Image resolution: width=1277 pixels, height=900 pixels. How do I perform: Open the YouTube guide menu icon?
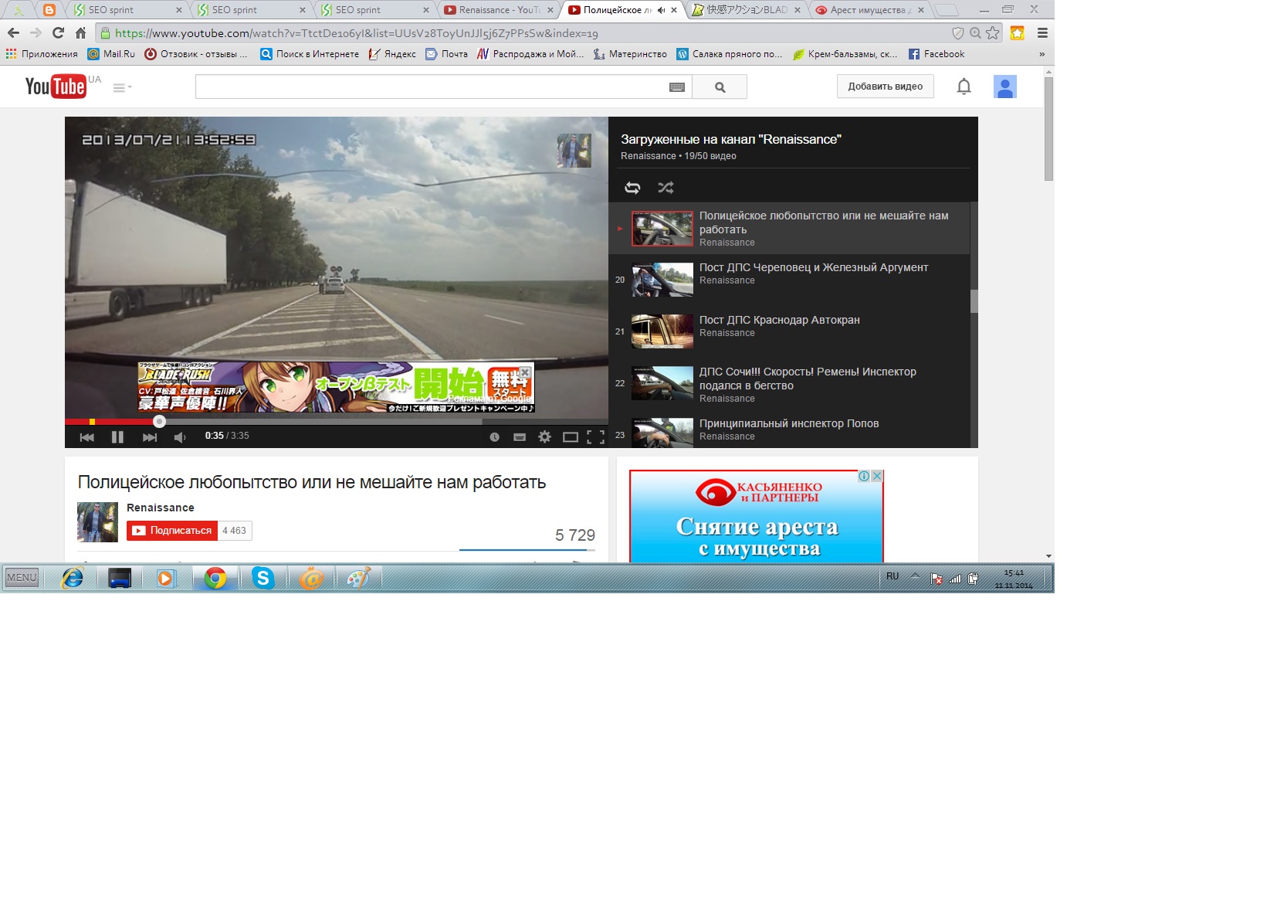coord(122,87)
